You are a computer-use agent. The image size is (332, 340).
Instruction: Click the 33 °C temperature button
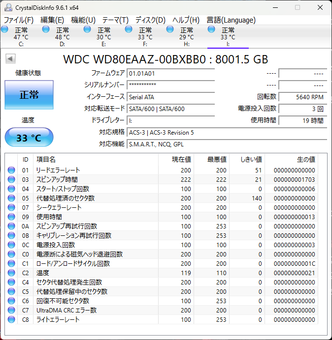[29, 137]
